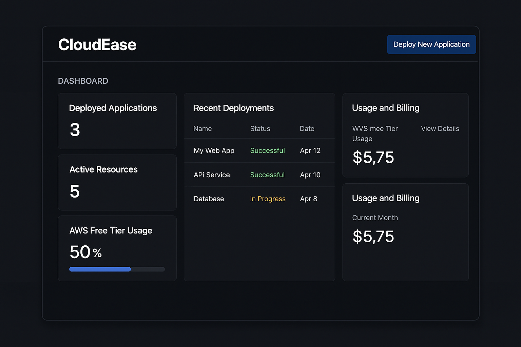Viewport: 521px width, 347px height.
Task: Click the Current Month billing label
Action: click(375, 218)
